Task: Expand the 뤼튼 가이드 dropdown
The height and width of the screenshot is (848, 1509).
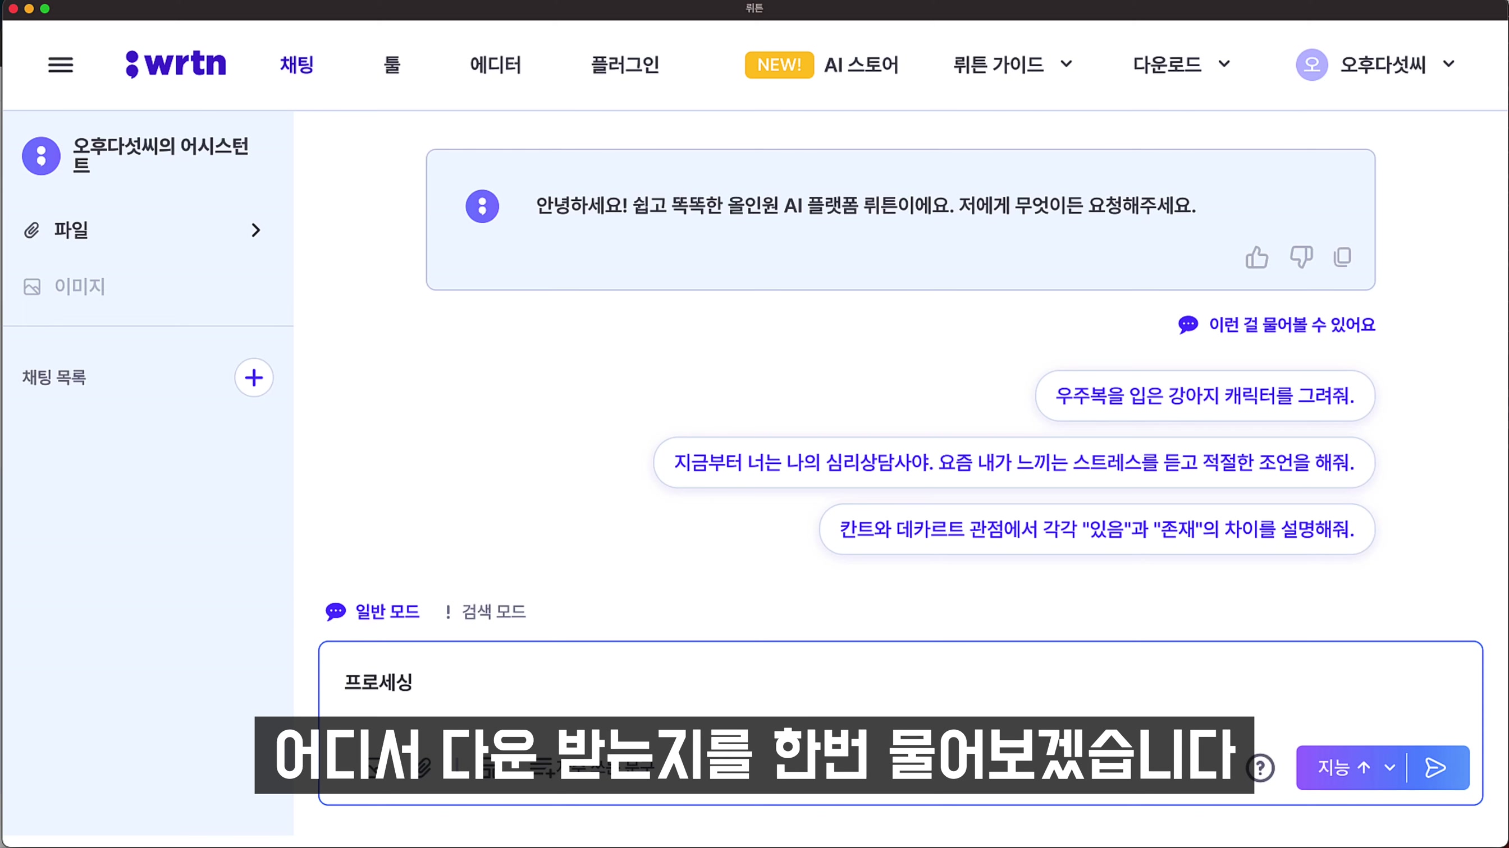Action: pos(1012,64)
